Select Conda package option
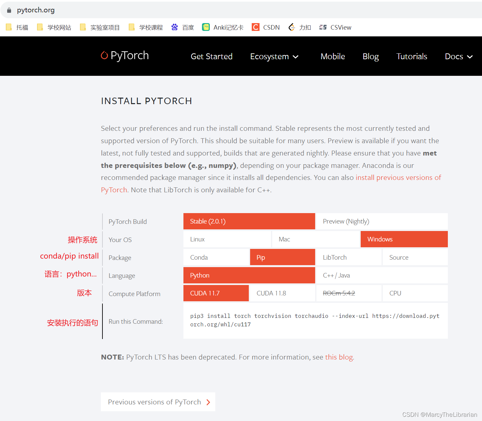The width and height of the screenshot is (482, 421). click(216, 257)
